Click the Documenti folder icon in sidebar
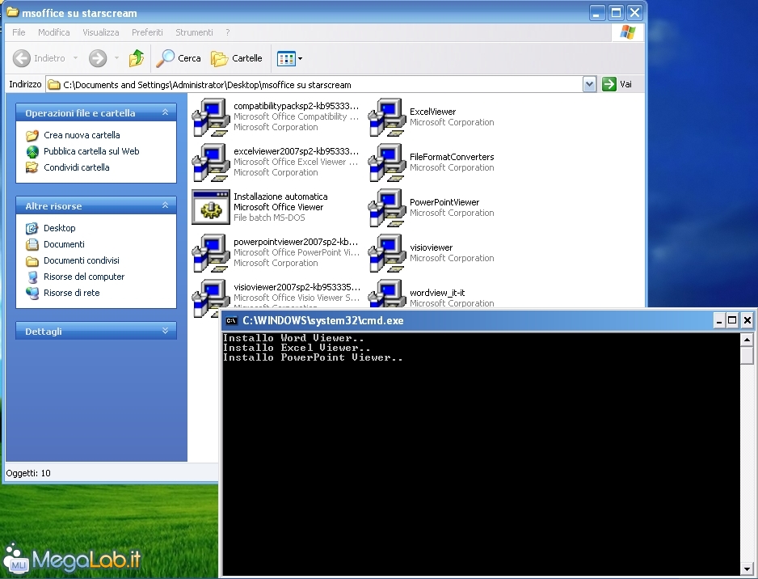Screen dimensions: 758x579 pos(32,244)
